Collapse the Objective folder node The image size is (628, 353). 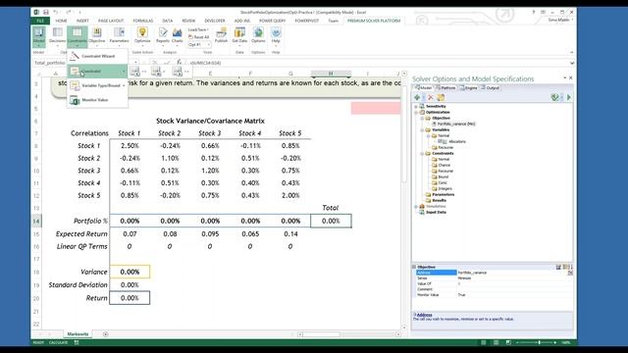tap(422, 119)
